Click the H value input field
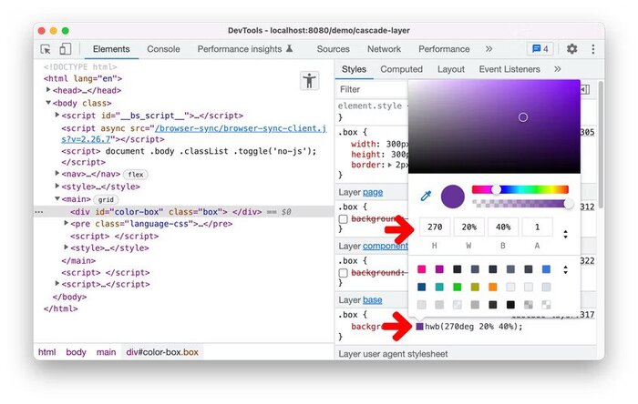This screenshot has height=404, width=638. coord(434,227)
